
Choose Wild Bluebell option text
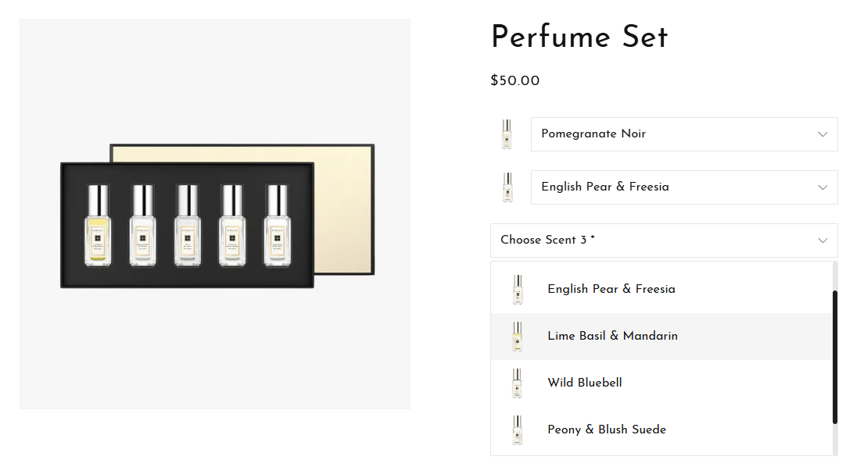click(585, 383)
